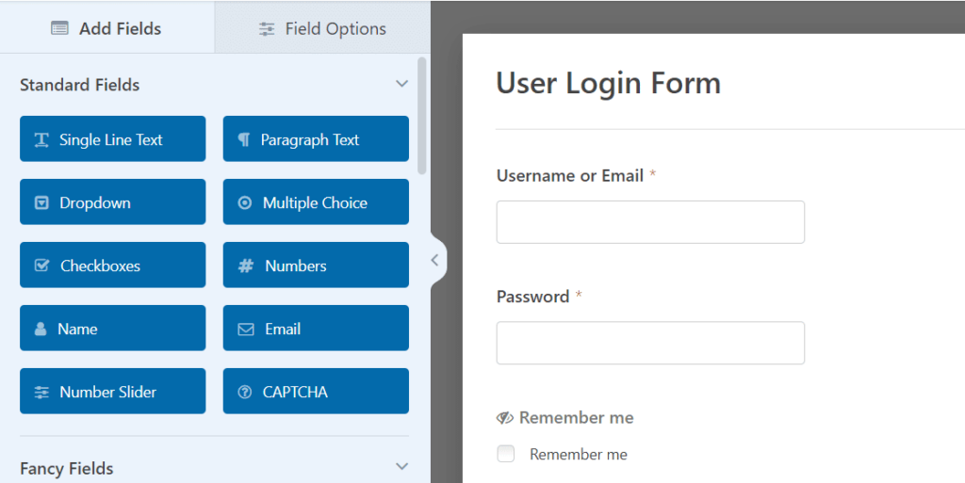965x483 pixels.
Task: Add a Dropdown field button
Action: tap(112, 202)
